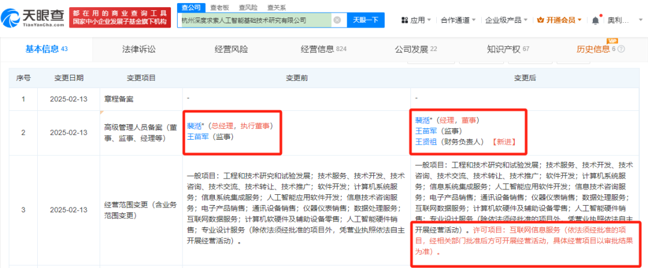Open the 合作通道 dropdown
Screen dimensions: 648x268
458,20
